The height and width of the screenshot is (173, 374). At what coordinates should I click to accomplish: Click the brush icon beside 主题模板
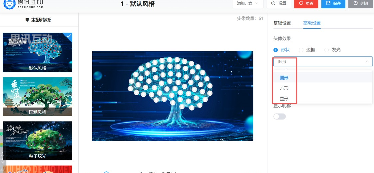pyautogui.click(x=27, y=20)
